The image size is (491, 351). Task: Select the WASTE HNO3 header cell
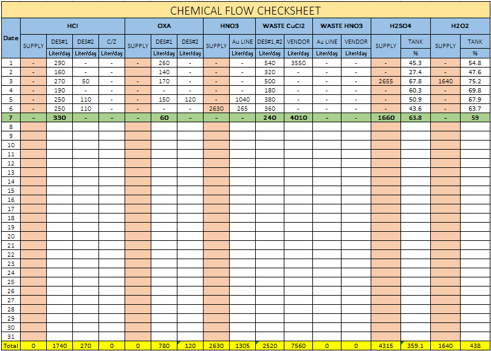(x=342, y=26)
